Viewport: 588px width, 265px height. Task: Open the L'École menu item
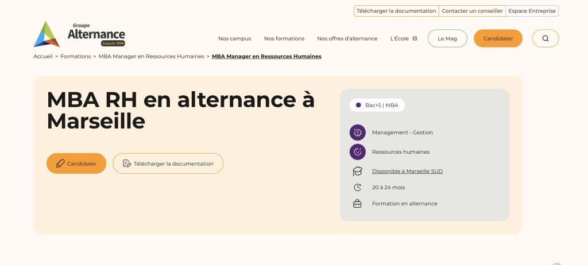point(400,38)
